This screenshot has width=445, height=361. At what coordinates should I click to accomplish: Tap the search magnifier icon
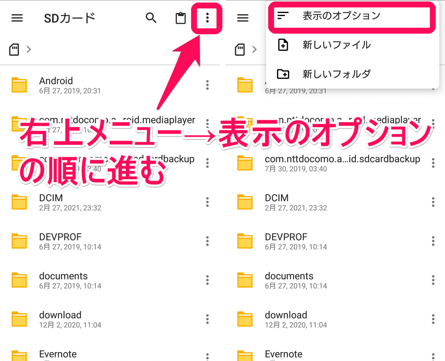151,18
